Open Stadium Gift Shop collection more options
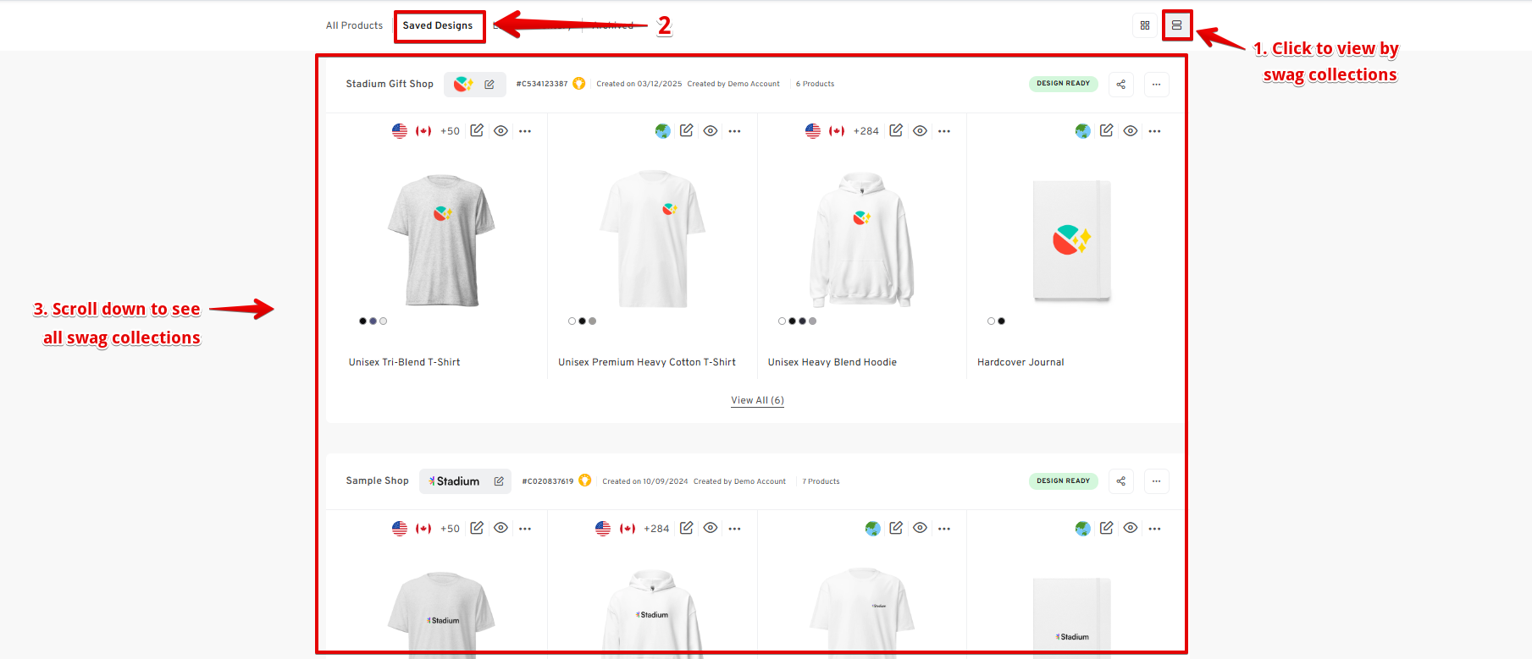This screenshot has width=1532, height=659. click(x=1156, y=84)
